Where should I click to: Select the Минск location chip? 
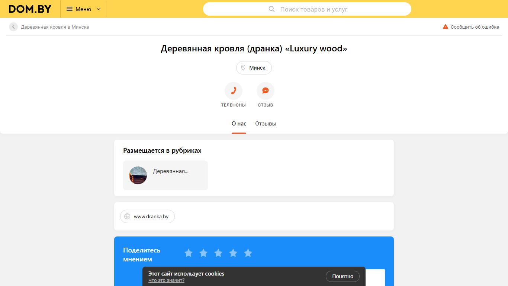[254, 68]
